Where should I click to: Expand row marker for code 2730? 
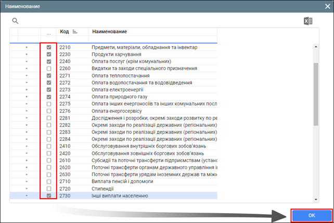click(27, 196)
